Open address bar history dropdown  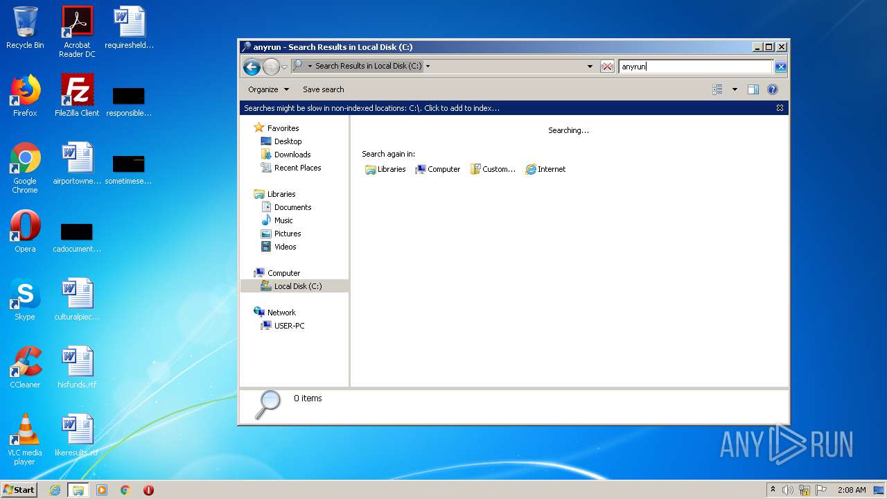(x=590, y=67)
